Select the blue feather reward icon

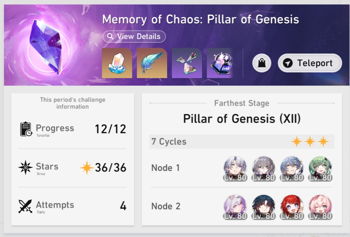152,63
